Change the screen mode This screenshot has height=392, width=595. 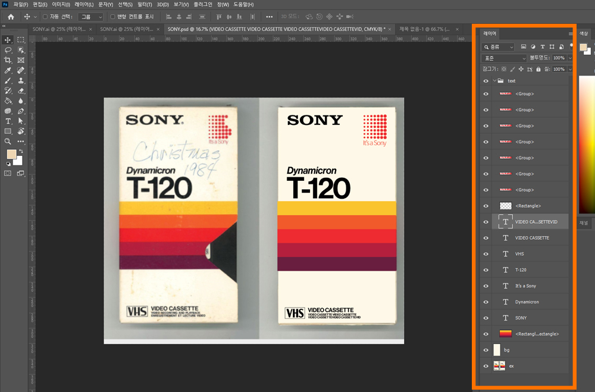(x=20, y=174)
